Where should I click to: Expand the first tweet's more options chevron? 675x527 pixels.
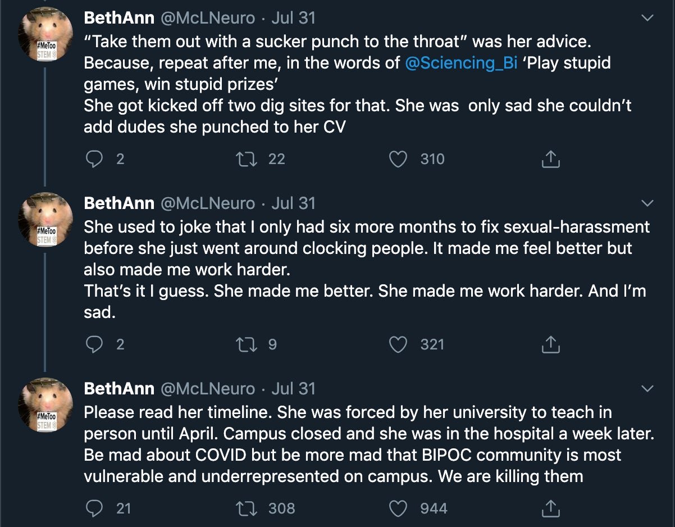click(647, 19)
